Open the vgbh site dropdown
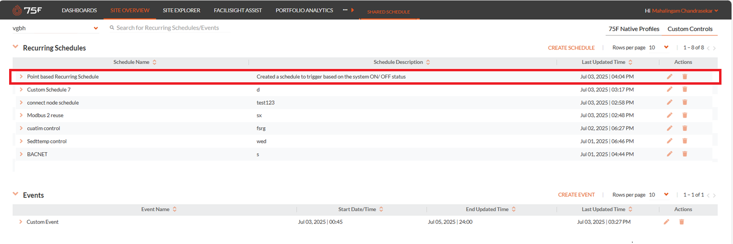The width and height of the screenshot is (733, 244). click(55, 28)
